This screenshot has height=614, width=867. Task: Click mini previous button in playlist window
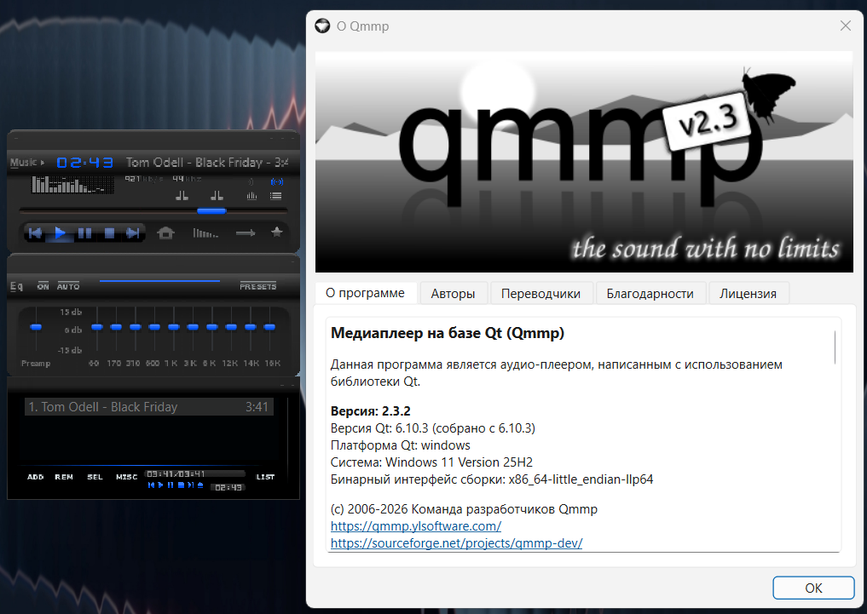[151, 485]
